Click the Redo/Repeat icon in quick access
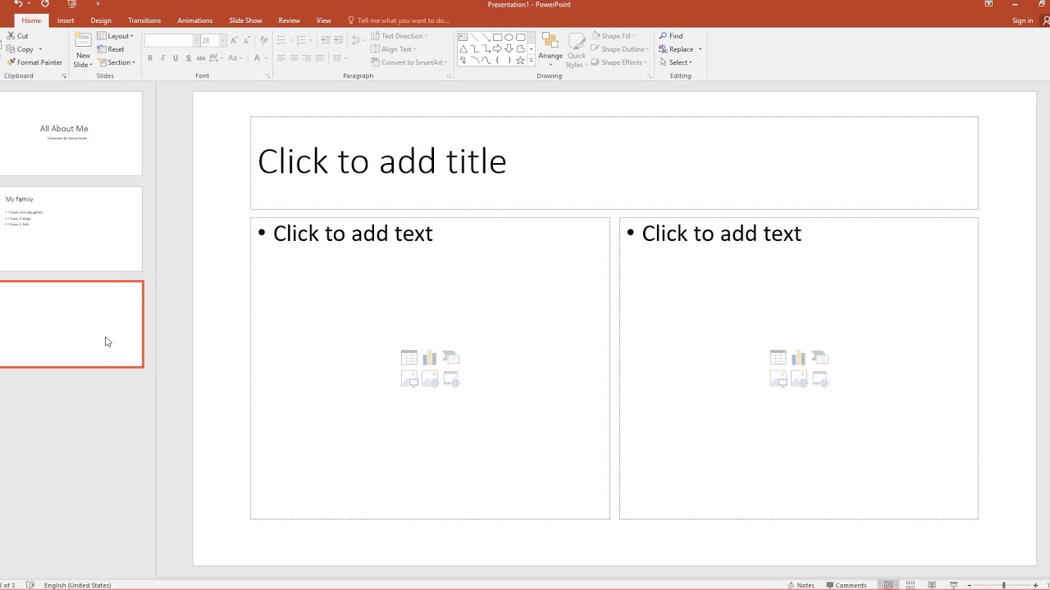1050x590 pixels. (44, 4)
